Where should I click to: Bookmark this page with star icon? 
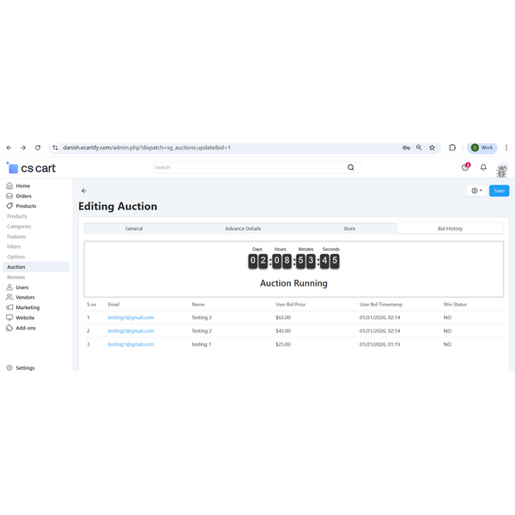coord(432,148)
